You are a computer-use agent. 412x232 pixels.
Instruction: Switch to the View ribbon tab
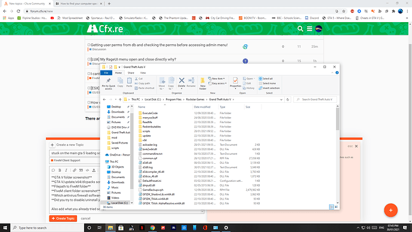click(x=143, y=73)
